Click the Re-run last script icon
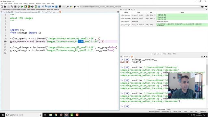 [36, 6]
